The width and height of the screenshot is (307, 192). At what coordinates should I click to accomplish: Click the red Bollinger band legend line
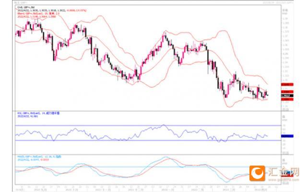click(x=38, y=13)
